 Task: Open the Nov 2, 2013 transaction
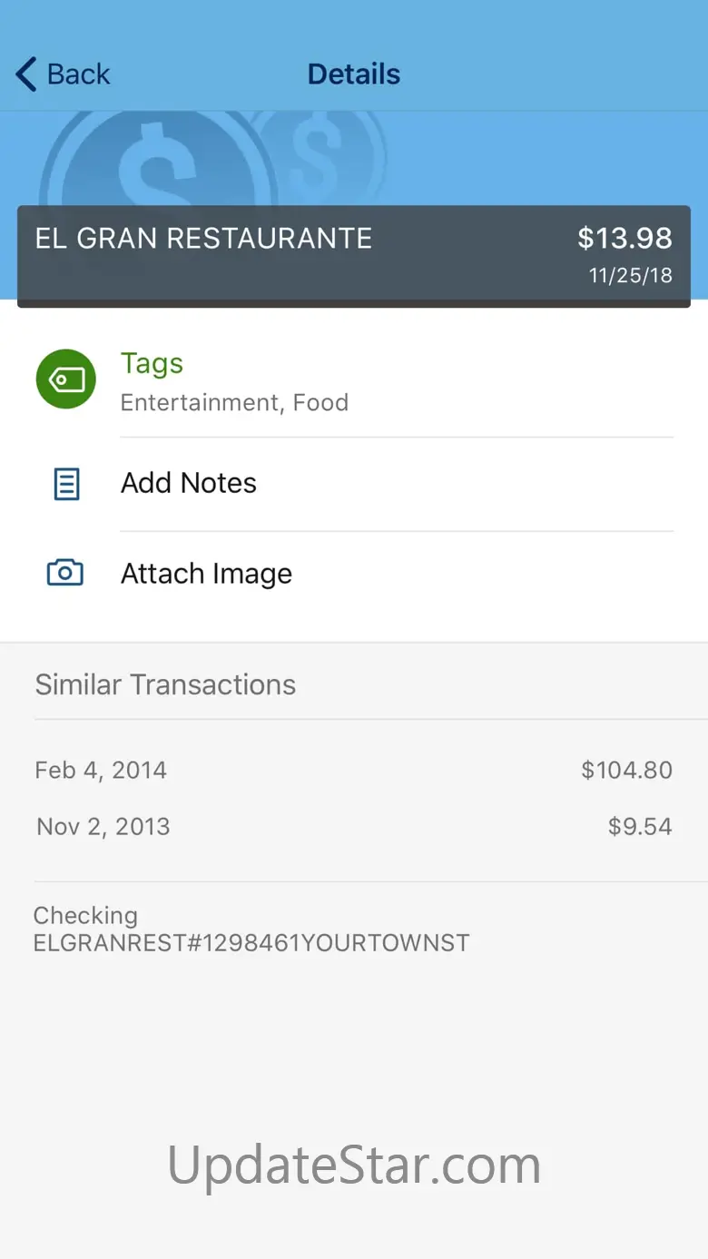pyautogui.click(x=103, y=827)
